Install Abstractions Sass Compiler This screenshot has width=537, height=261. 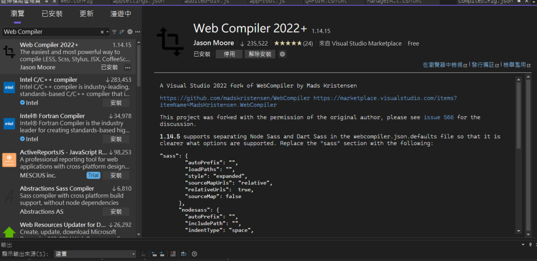tap(116, 211)
